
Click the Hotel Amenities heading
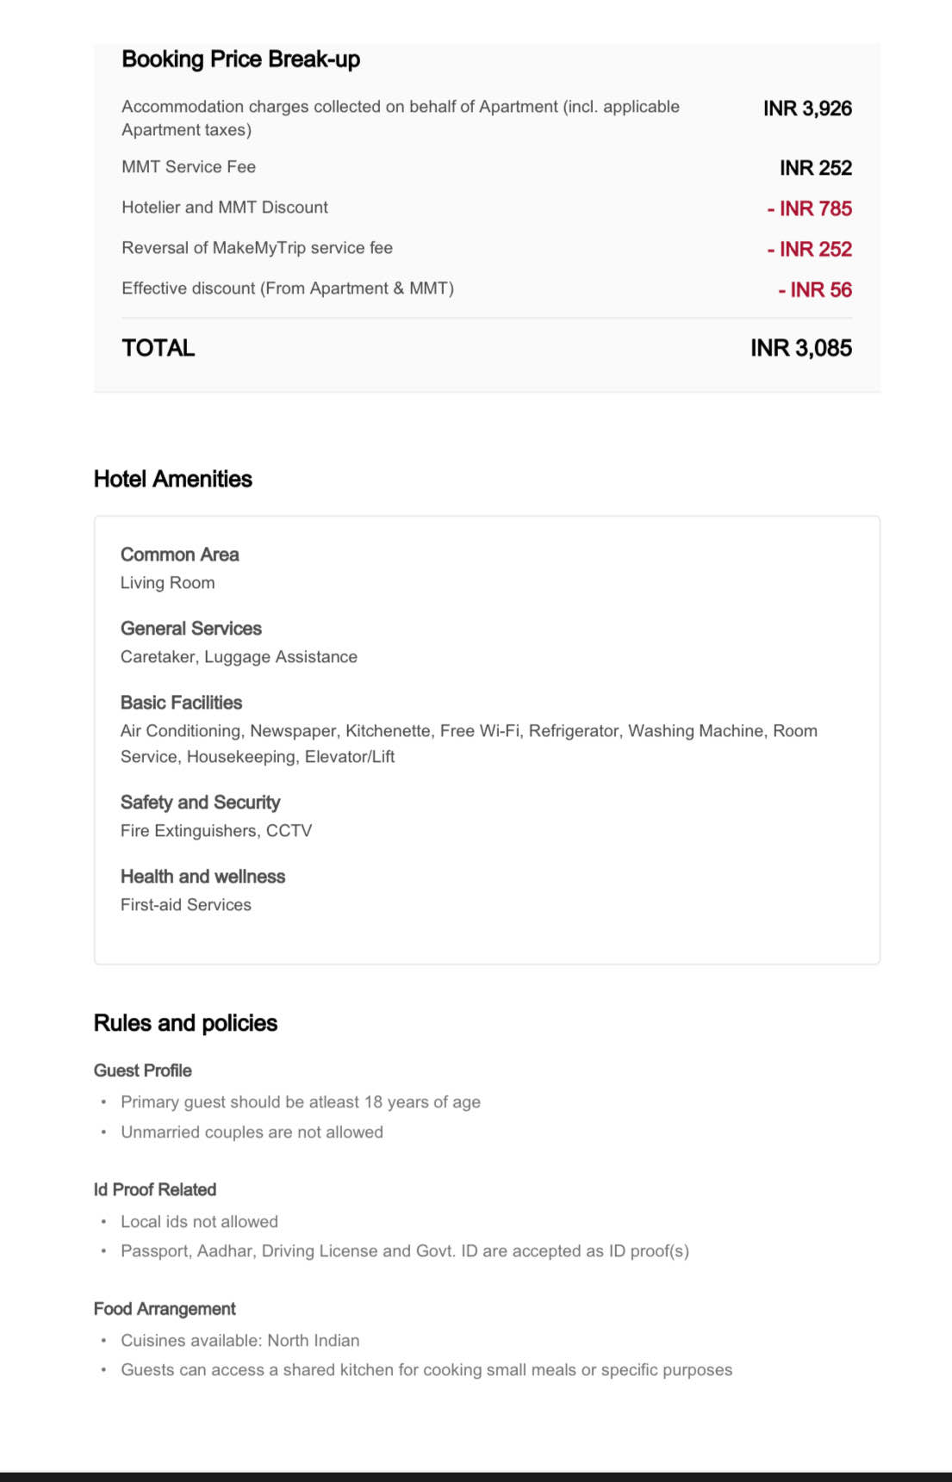172,479
